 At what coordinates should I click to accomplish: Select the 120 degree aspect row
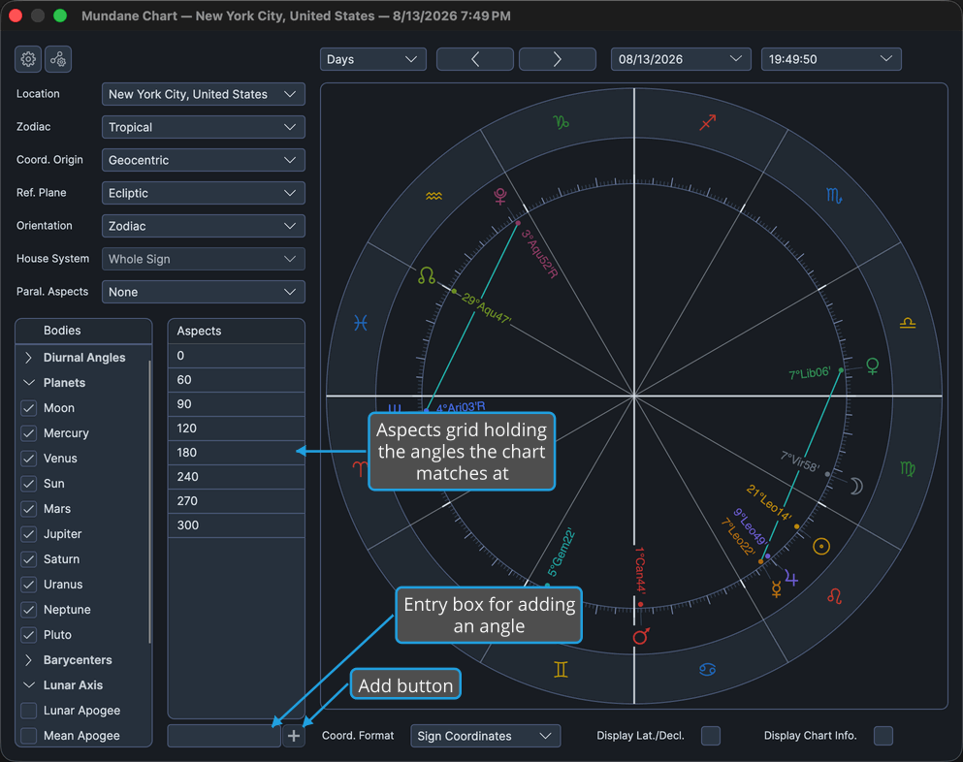pos(237,429)
